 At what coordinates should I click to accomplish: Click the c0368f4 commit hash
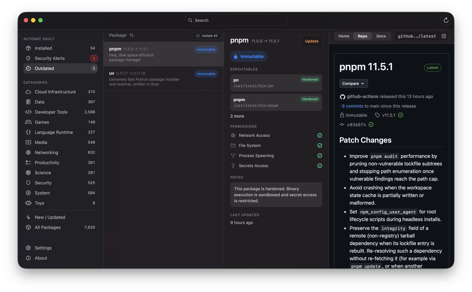(x=356, y=125)
